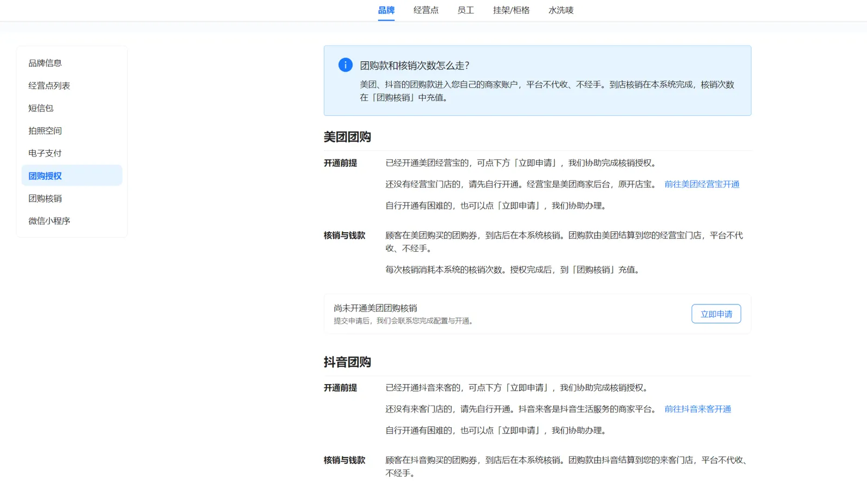Click 立即申请 for 美团团购核销
This screenshot has width=867, height=481.
tap(716, 314)
